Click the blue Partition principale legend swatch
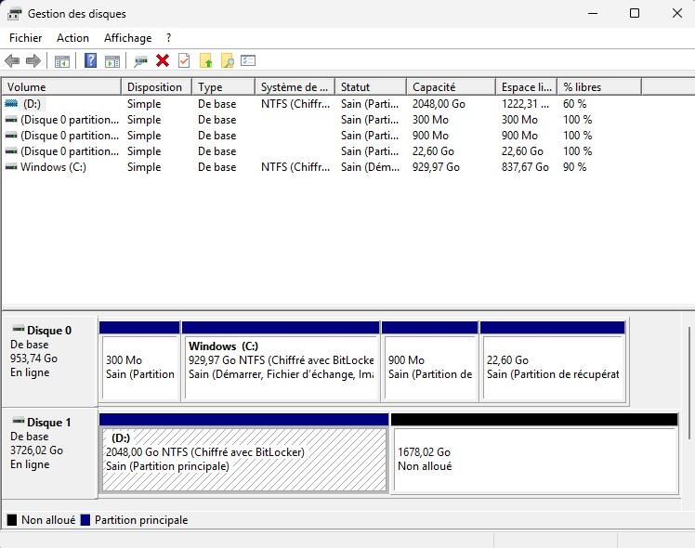The width and height of the screenshot is (695, 548). tap(85, 519)
